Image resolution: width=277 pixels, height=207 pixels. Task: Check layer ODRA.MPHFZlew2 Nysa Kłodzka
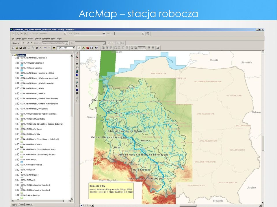pos(18,119)
